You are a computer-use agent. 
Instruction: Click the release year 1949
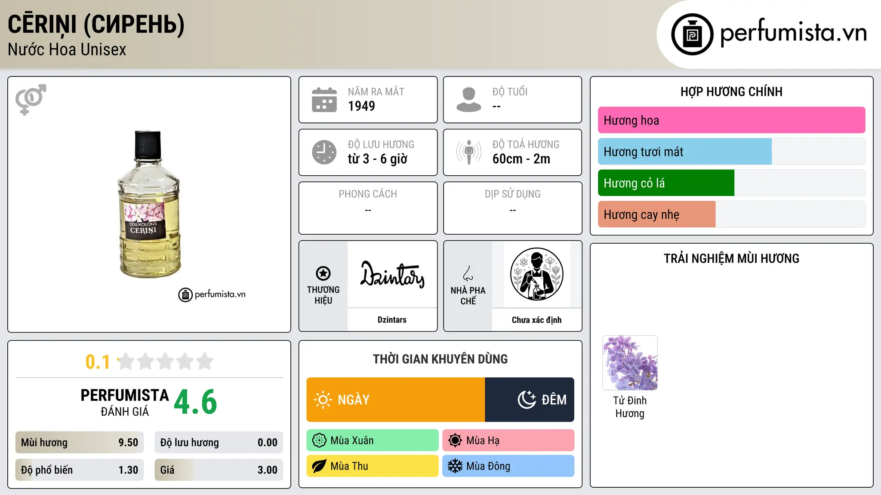pos(361,106)
